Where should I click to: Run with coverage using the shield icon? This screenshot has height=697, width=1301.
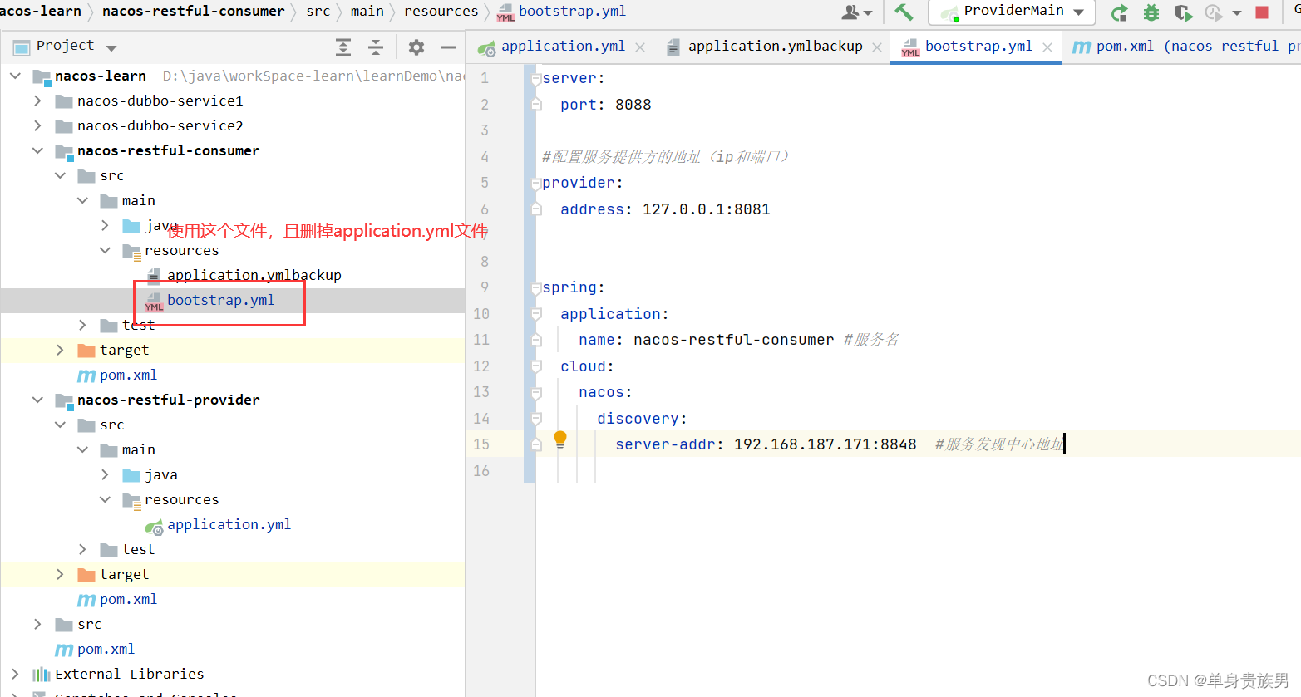tap(1183, 12)
